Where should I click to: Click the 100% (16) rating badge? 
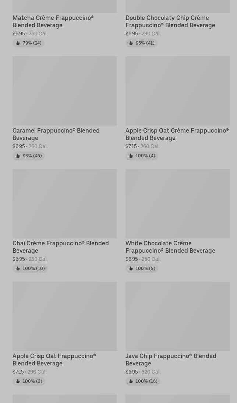143,381
